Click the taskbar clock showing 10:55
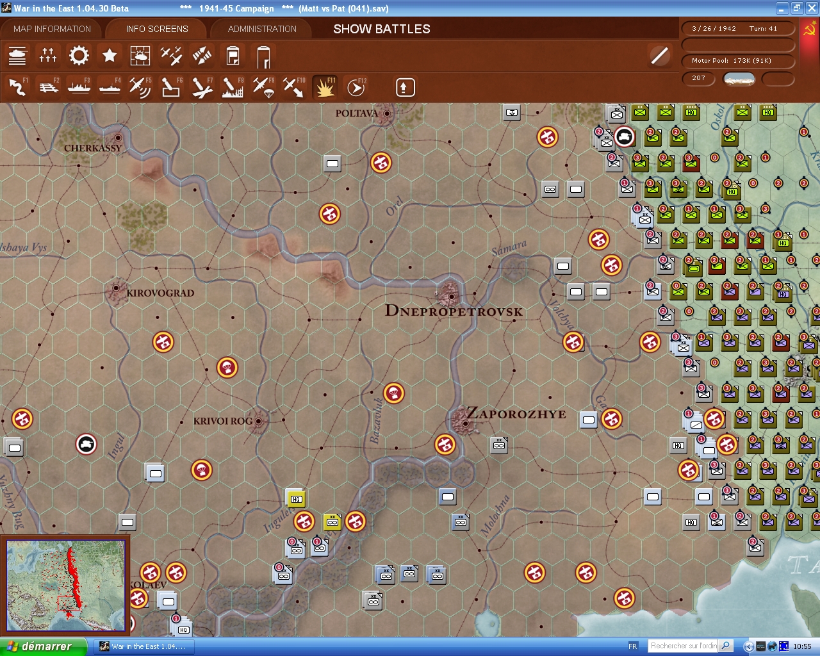 coord(802,646)
